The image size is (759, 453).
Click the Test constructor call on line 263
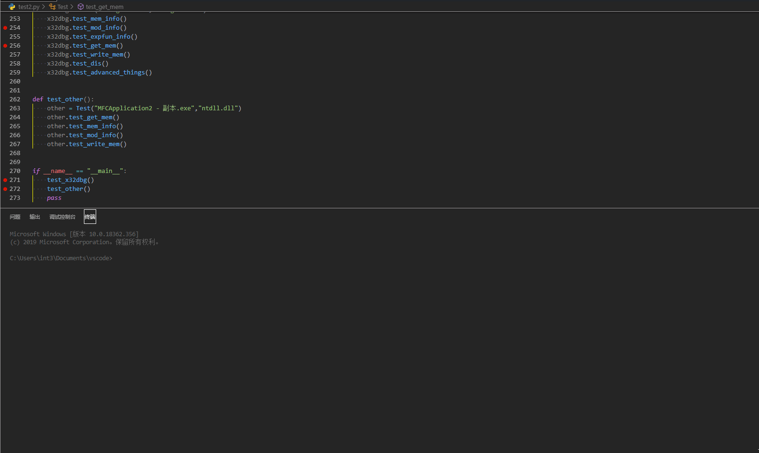click(x=83, y=108)
